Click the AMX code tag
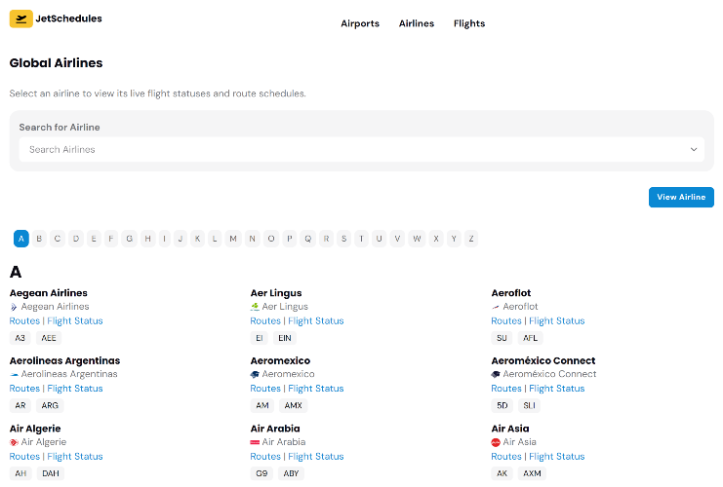Screen dimensions: 723x487 coord(294,405)
